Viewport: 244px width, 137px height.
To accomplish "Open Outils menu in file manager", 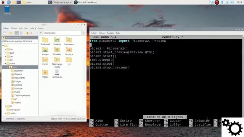I will click(x=40, y=29).
